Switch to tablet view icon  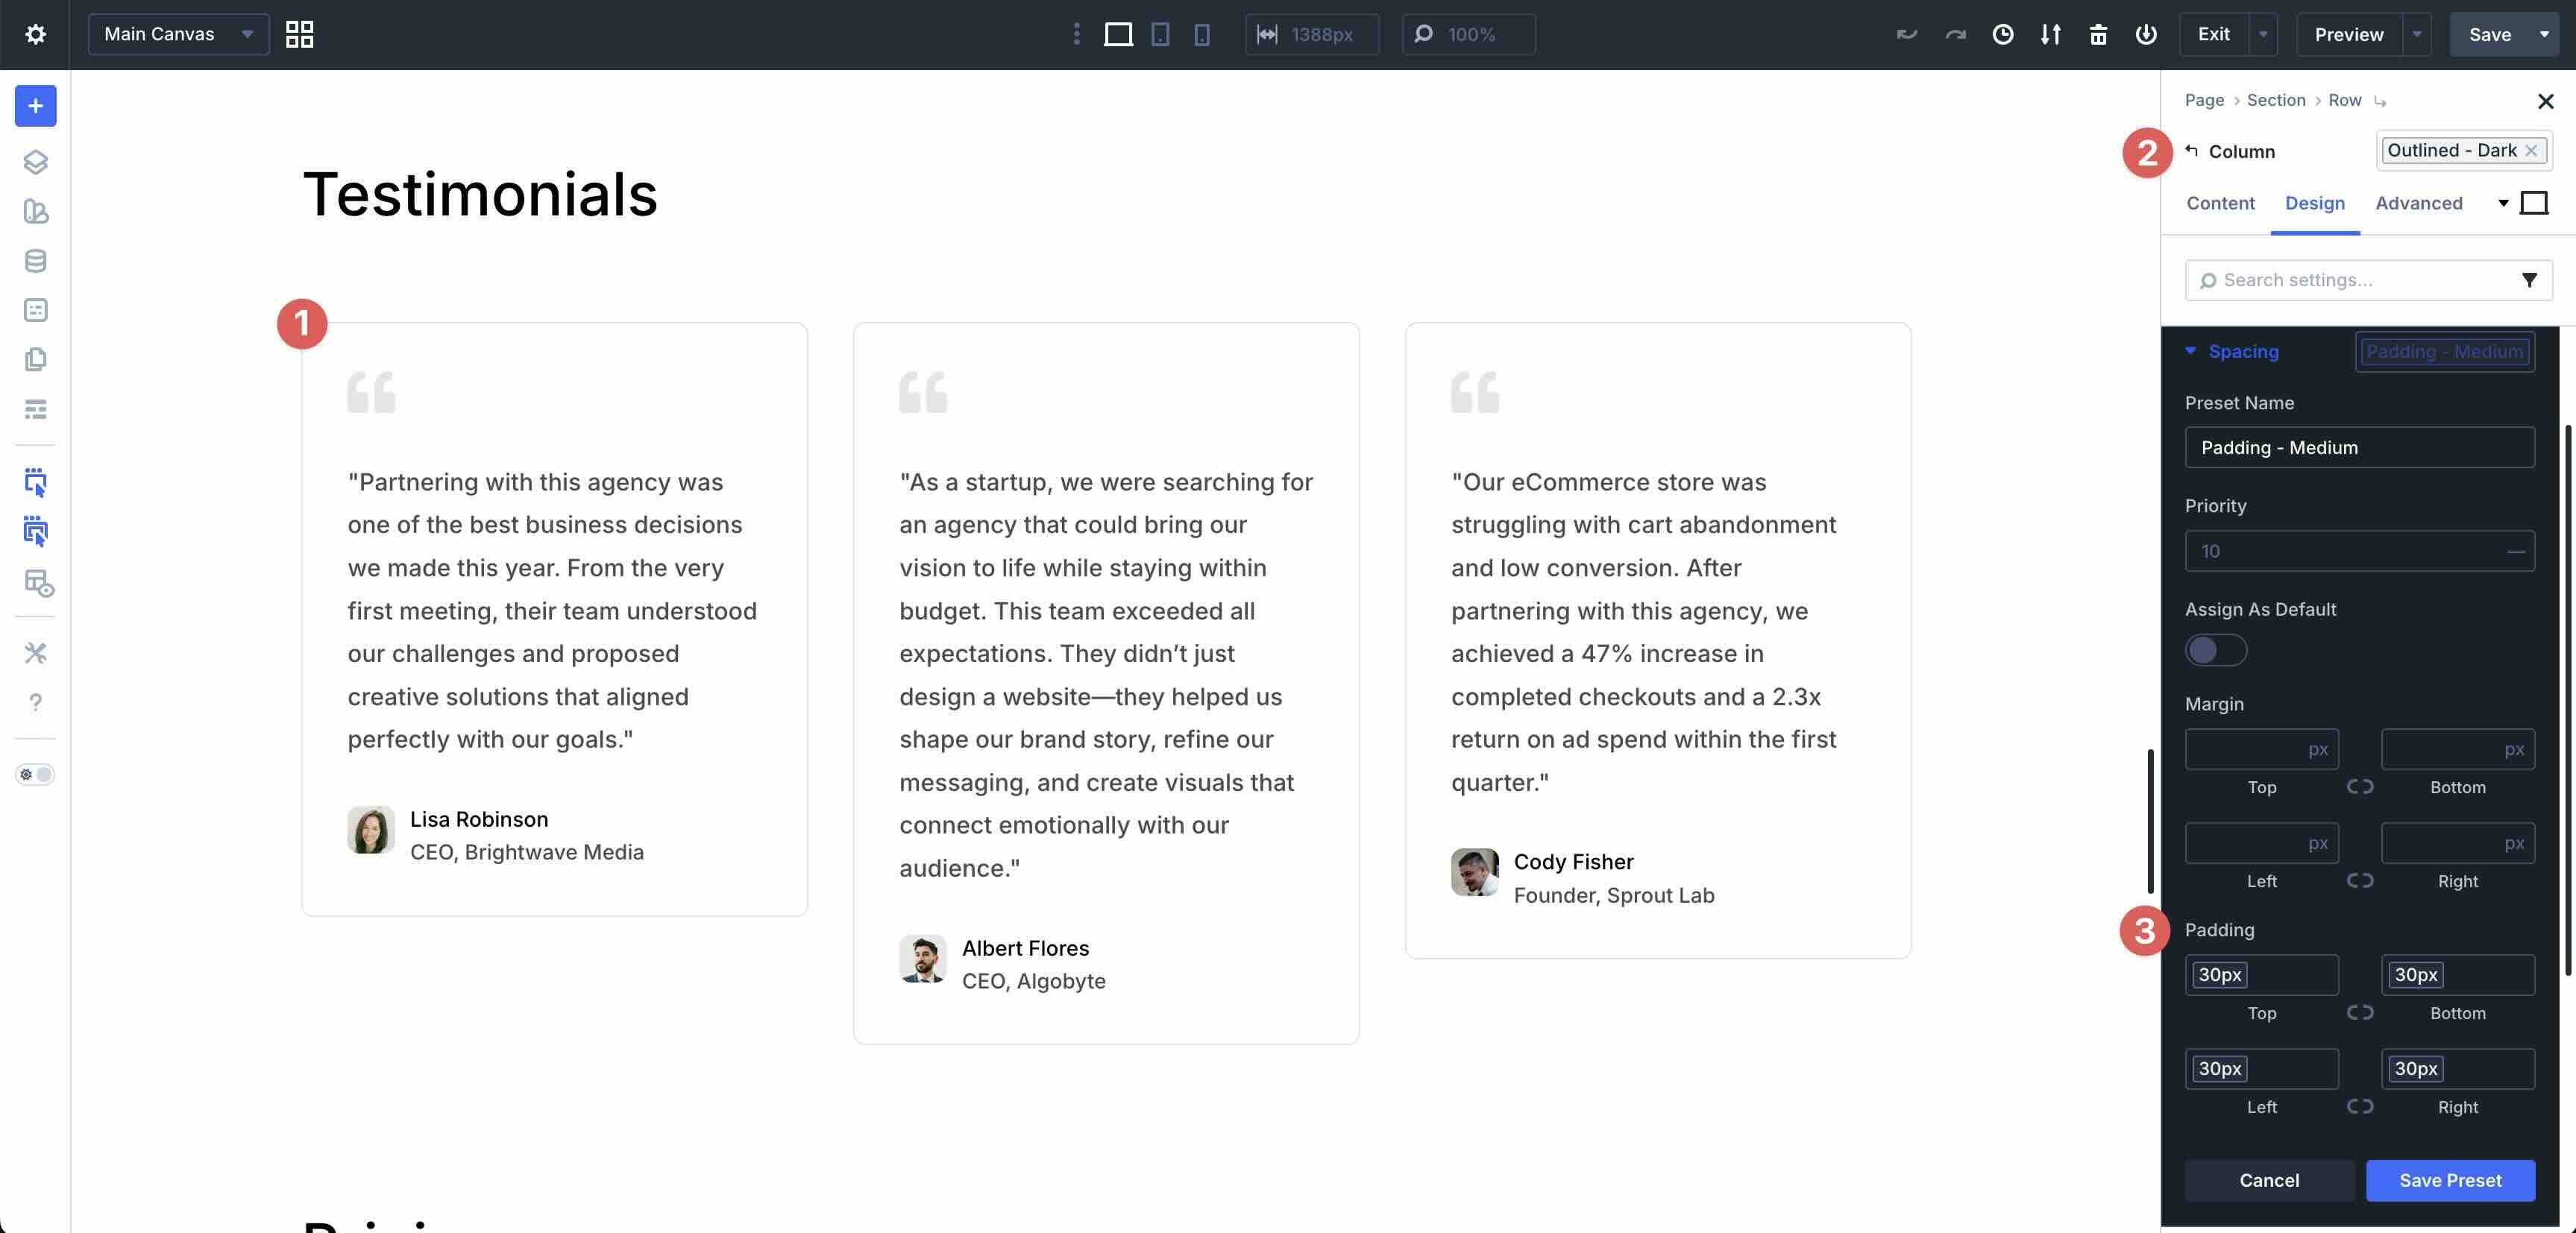[1160, 34]
